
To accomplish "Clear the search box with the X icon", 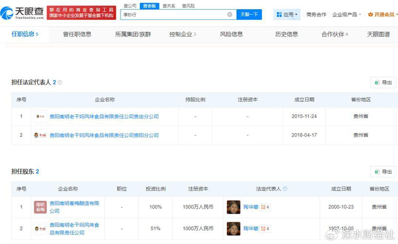I will point(230,14).
